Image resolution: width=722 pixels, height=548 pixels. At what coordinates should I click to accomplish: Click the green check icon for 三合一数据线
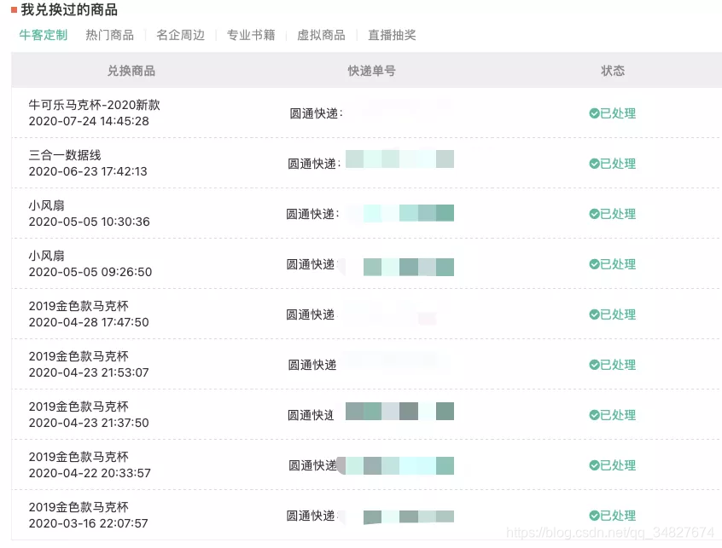pos(594,164)
